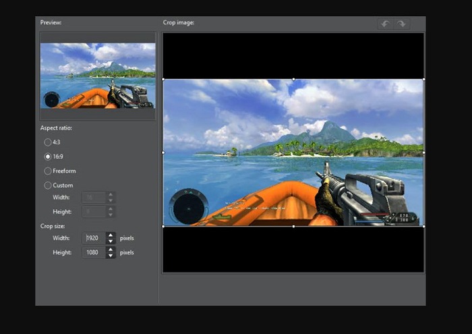The height and width of the screenshot is (334, 472).
Task: Click the redo arrow icon
Action: click(x=402, y=24)
